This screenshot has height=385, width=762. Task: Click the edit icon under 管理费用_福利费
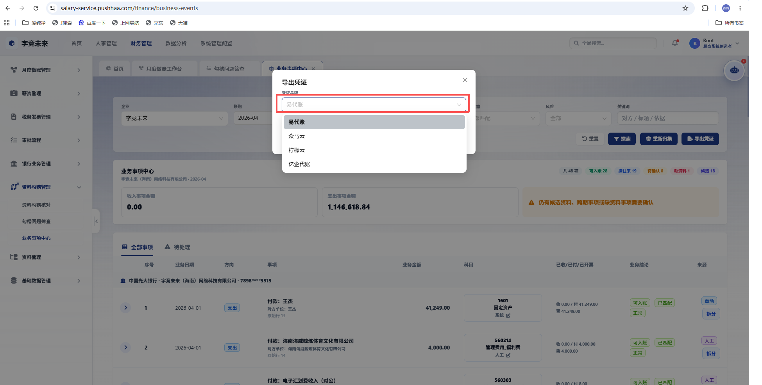click(508, 355)
